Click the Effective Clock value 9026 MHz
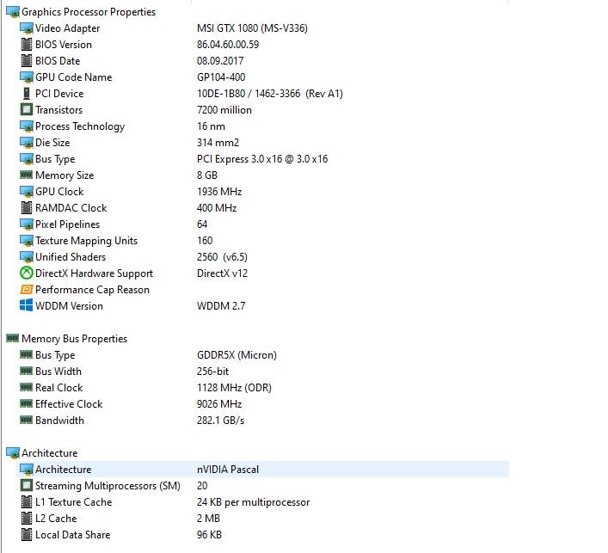Viewport: 608px width, 553px height. click(x=219, y=404)
